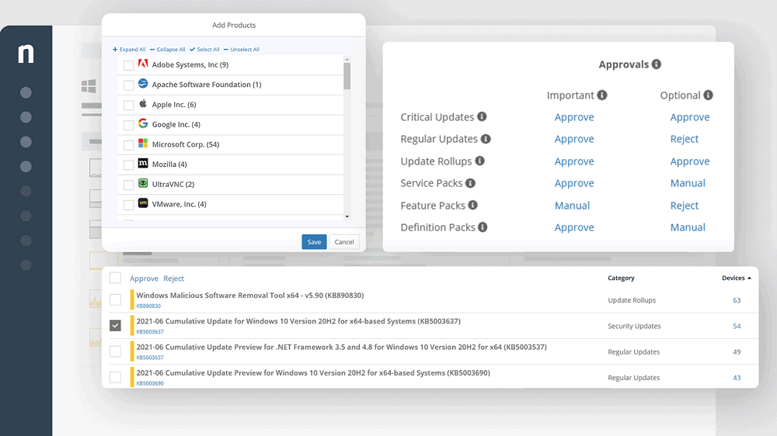
Task: Sort by the Devices column arrow
Action: (749, 279)
